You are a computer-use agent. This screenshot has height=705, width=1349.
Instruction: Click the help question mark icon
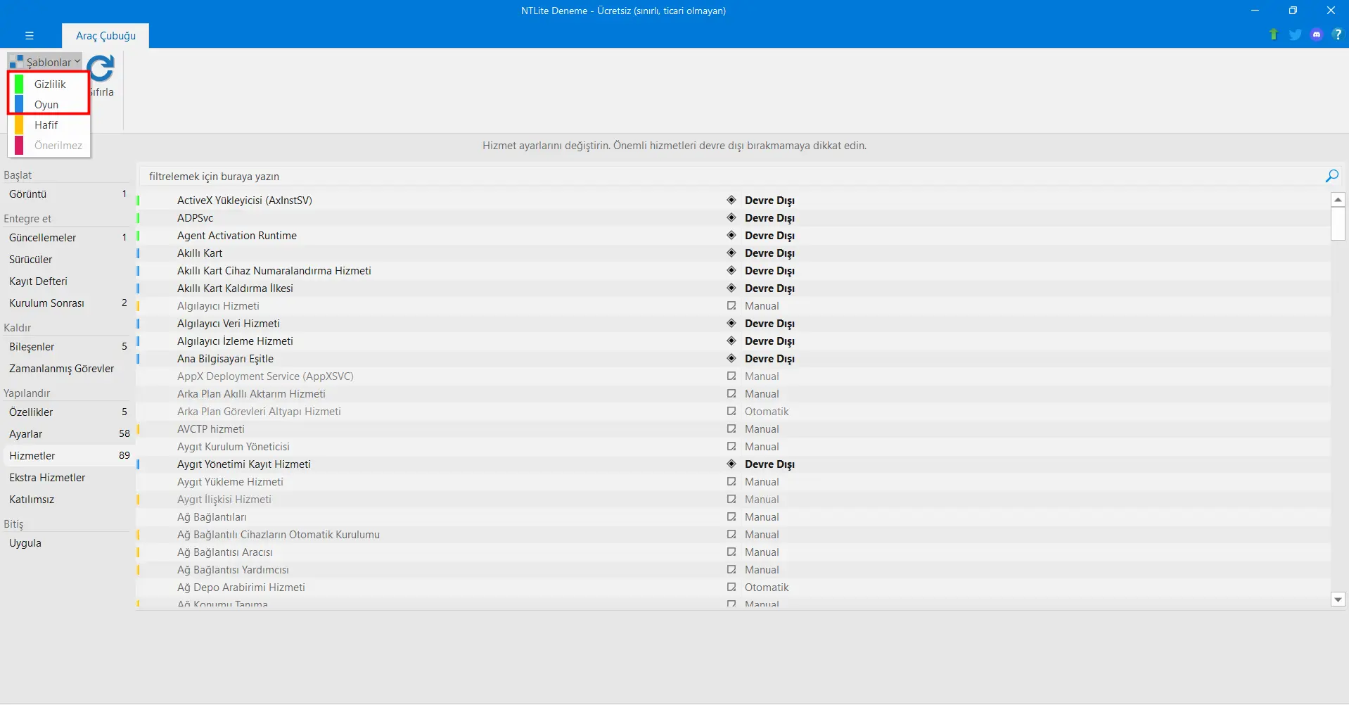point(1337,34)
